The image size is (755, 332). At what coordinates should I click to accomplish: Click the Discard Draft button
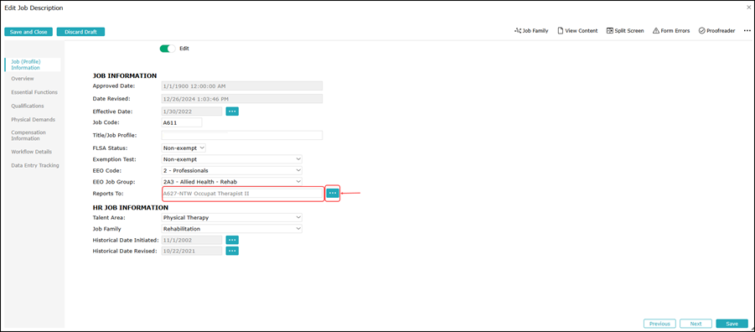coord(81,32)
